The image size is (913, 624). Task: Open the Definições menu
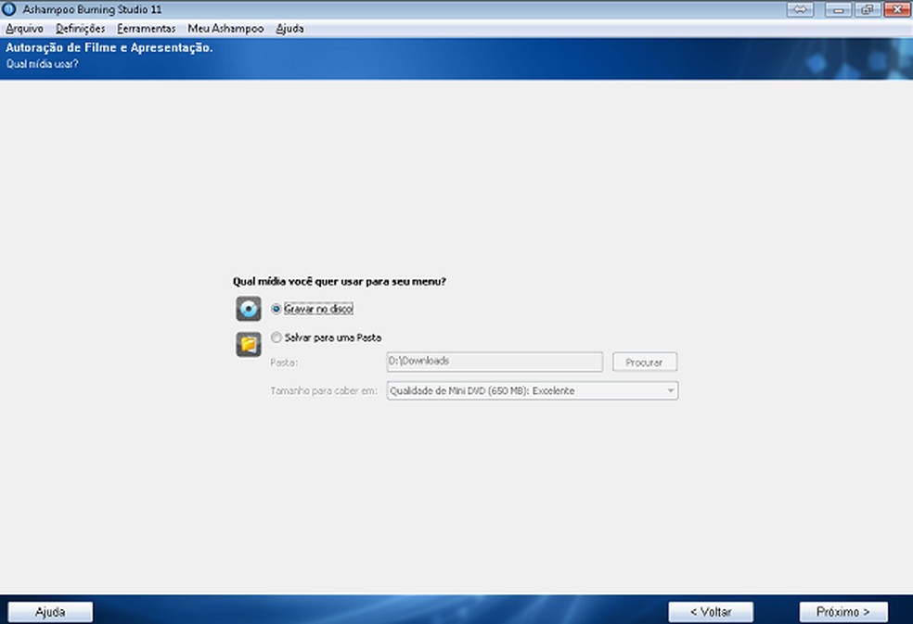81,29
